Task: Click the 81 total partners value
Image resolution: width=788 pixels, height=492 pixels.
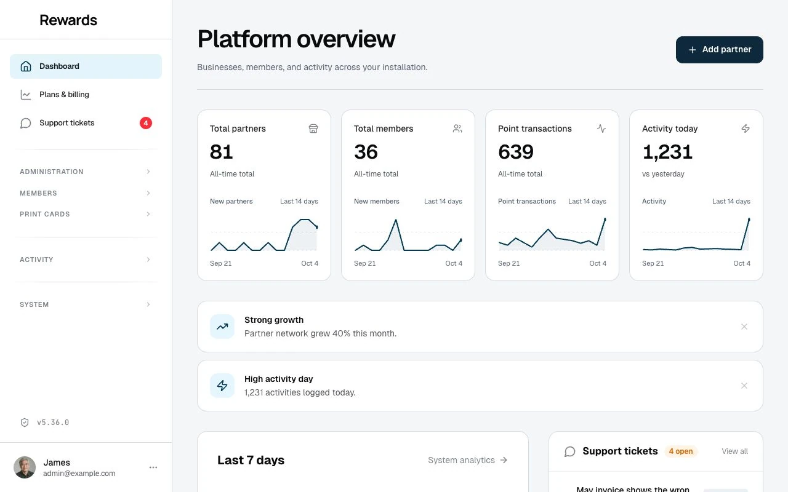Action: click(221, 152)
